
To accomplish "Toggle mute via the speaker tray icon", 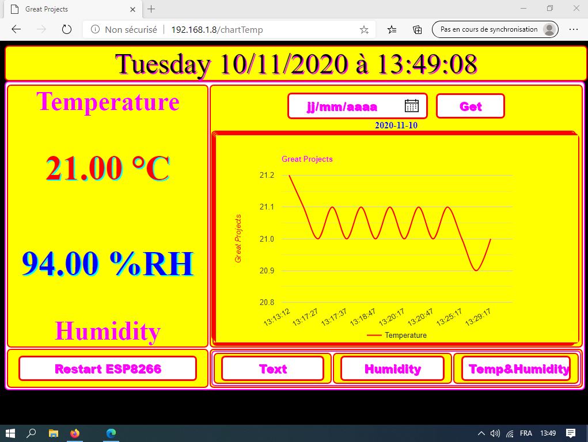I will coord(495,433).
